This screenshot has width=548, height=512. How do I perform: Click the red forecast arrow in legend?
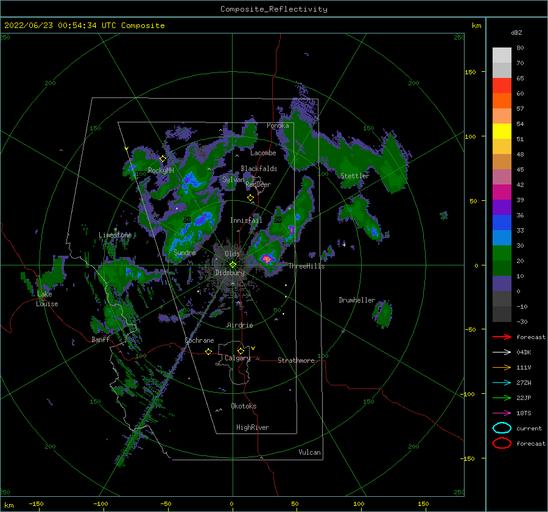click(x=502, y=337)
